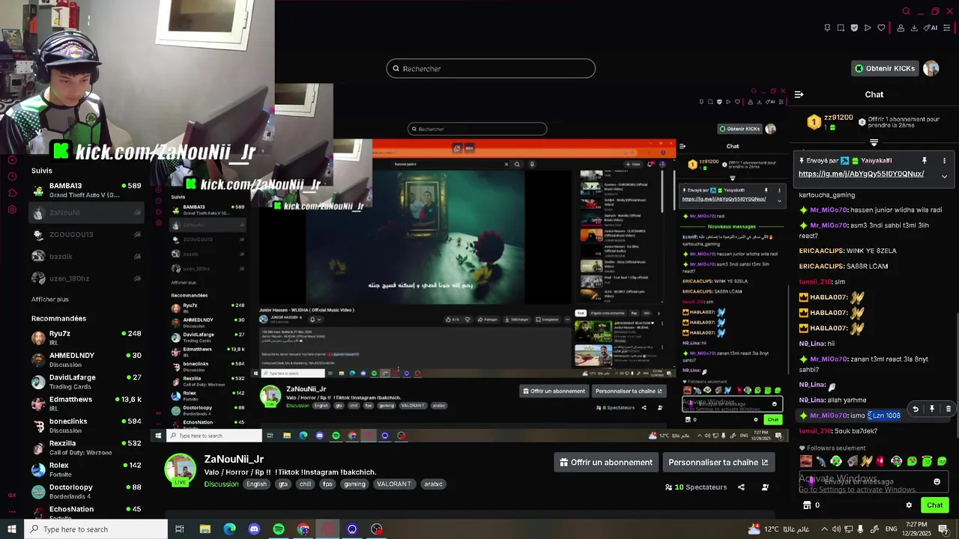Open the user avatar next to Obtenir KICKs
The width and height of the screenshot is (959, 539).
point(931,68)
